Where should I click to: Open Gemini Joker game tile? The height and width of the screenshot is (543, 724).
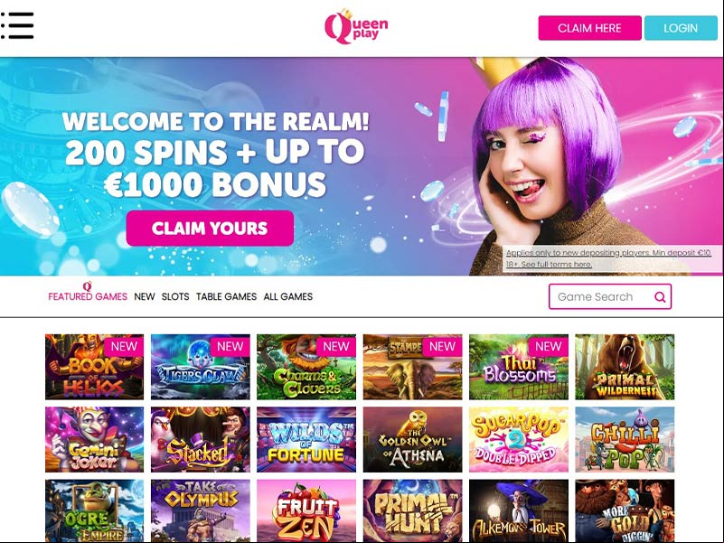95,440
